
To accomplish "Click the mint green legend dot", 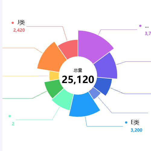I will [10, 116].
